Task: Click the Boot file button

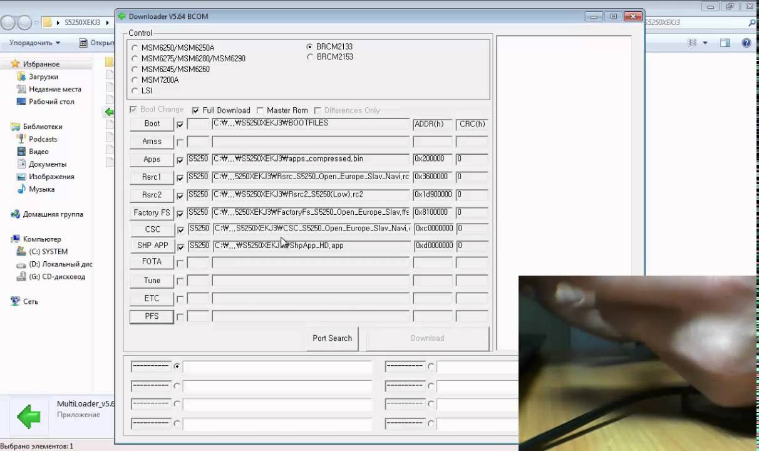Action: coord(152,124)
